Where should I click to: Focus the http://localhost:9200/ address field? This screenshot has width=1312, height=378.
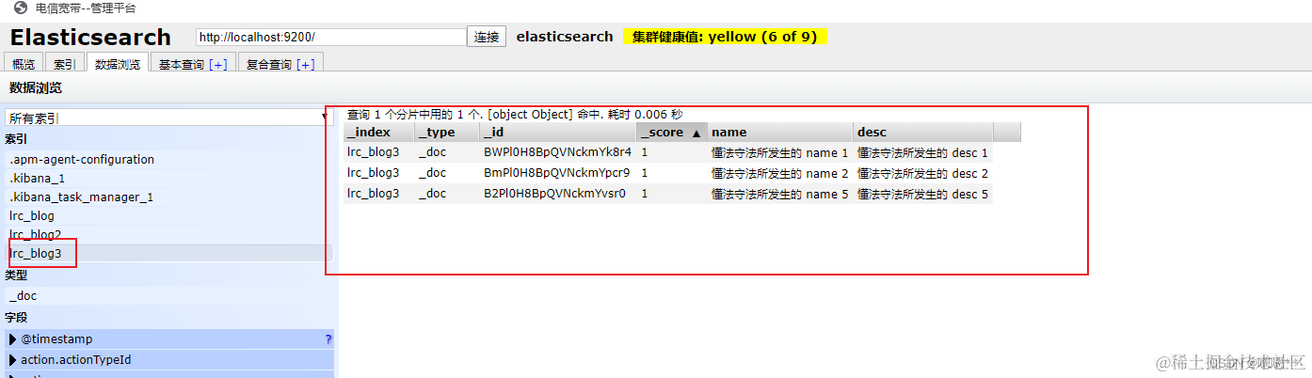[331, 37]
